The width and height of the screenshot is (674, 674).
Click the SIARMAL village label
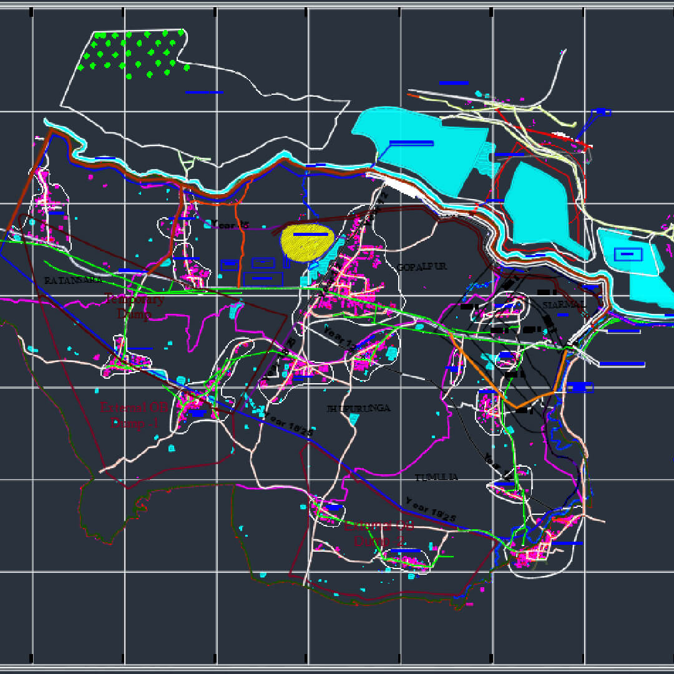(x=564, y=305)
